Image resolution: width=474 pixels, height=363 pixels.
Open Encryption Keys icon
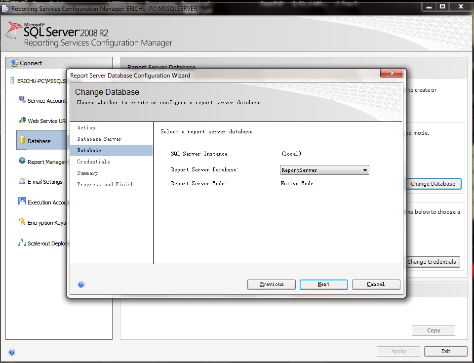pyautogui.click(x=22, y=221)
